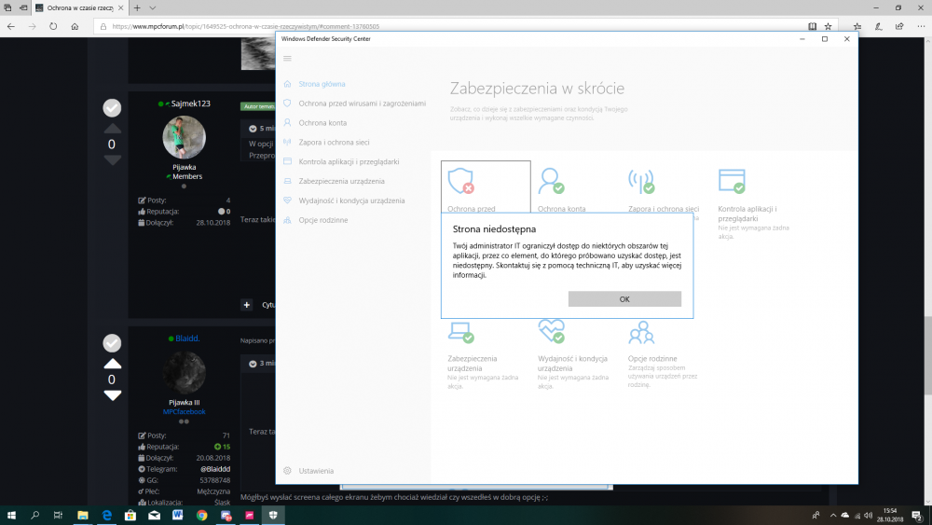Open Edge reading view icon
932x525 pixels.
pos(812,26)
